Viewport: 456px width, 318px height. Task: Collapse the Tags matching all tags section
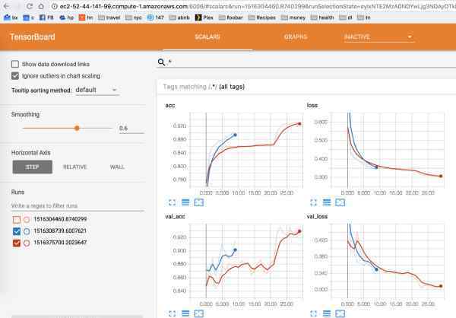tap(204, 87)
